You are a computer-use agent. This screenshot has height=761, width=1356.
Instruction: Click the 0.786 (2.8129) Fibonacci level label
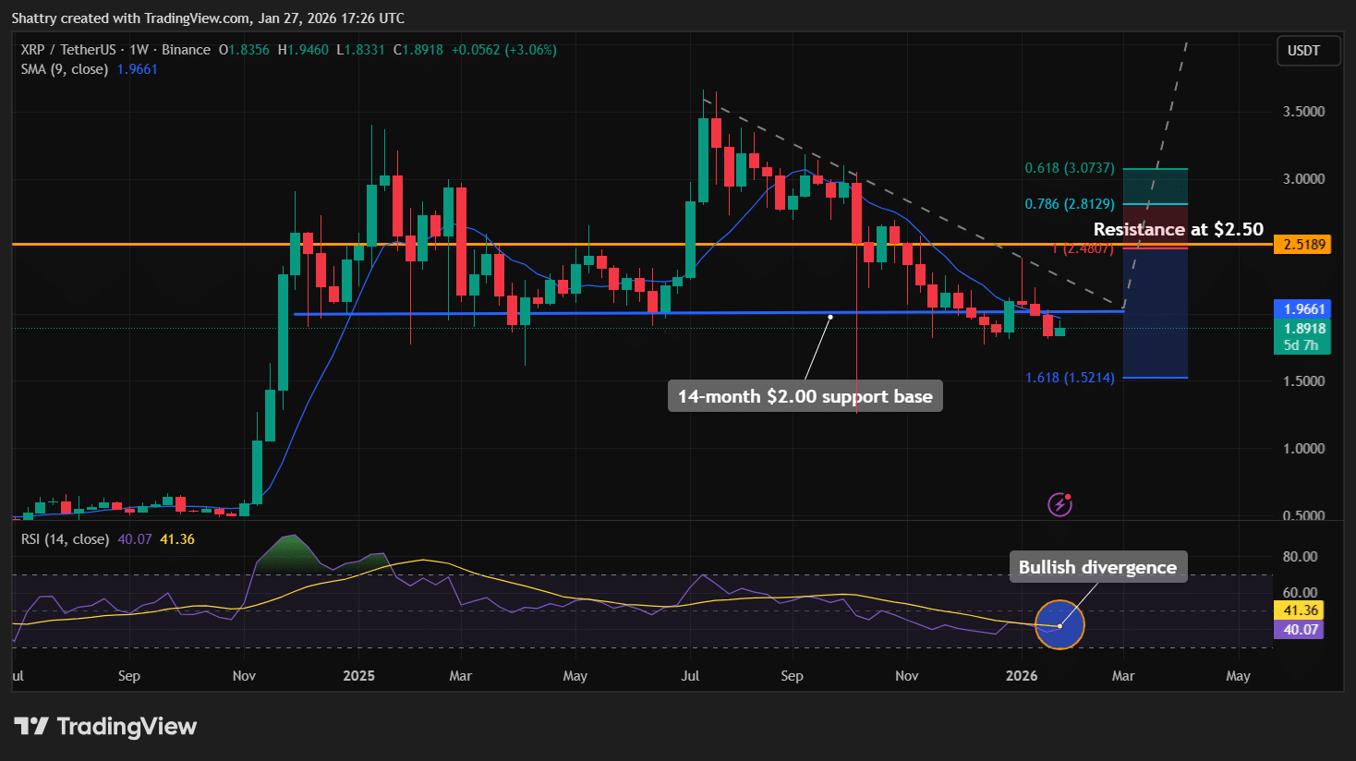pos(1069,204)
